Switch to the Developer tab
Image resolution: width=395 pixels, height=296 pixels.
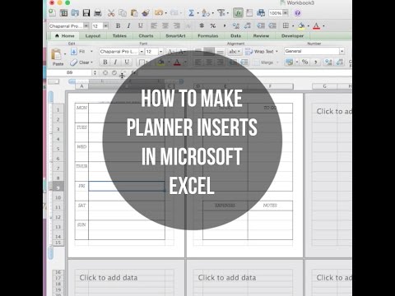pos(292,36)
